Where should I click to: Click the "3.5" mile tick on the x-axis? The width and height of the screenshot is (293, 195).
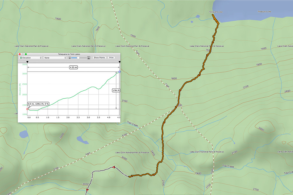click(98, 118)
